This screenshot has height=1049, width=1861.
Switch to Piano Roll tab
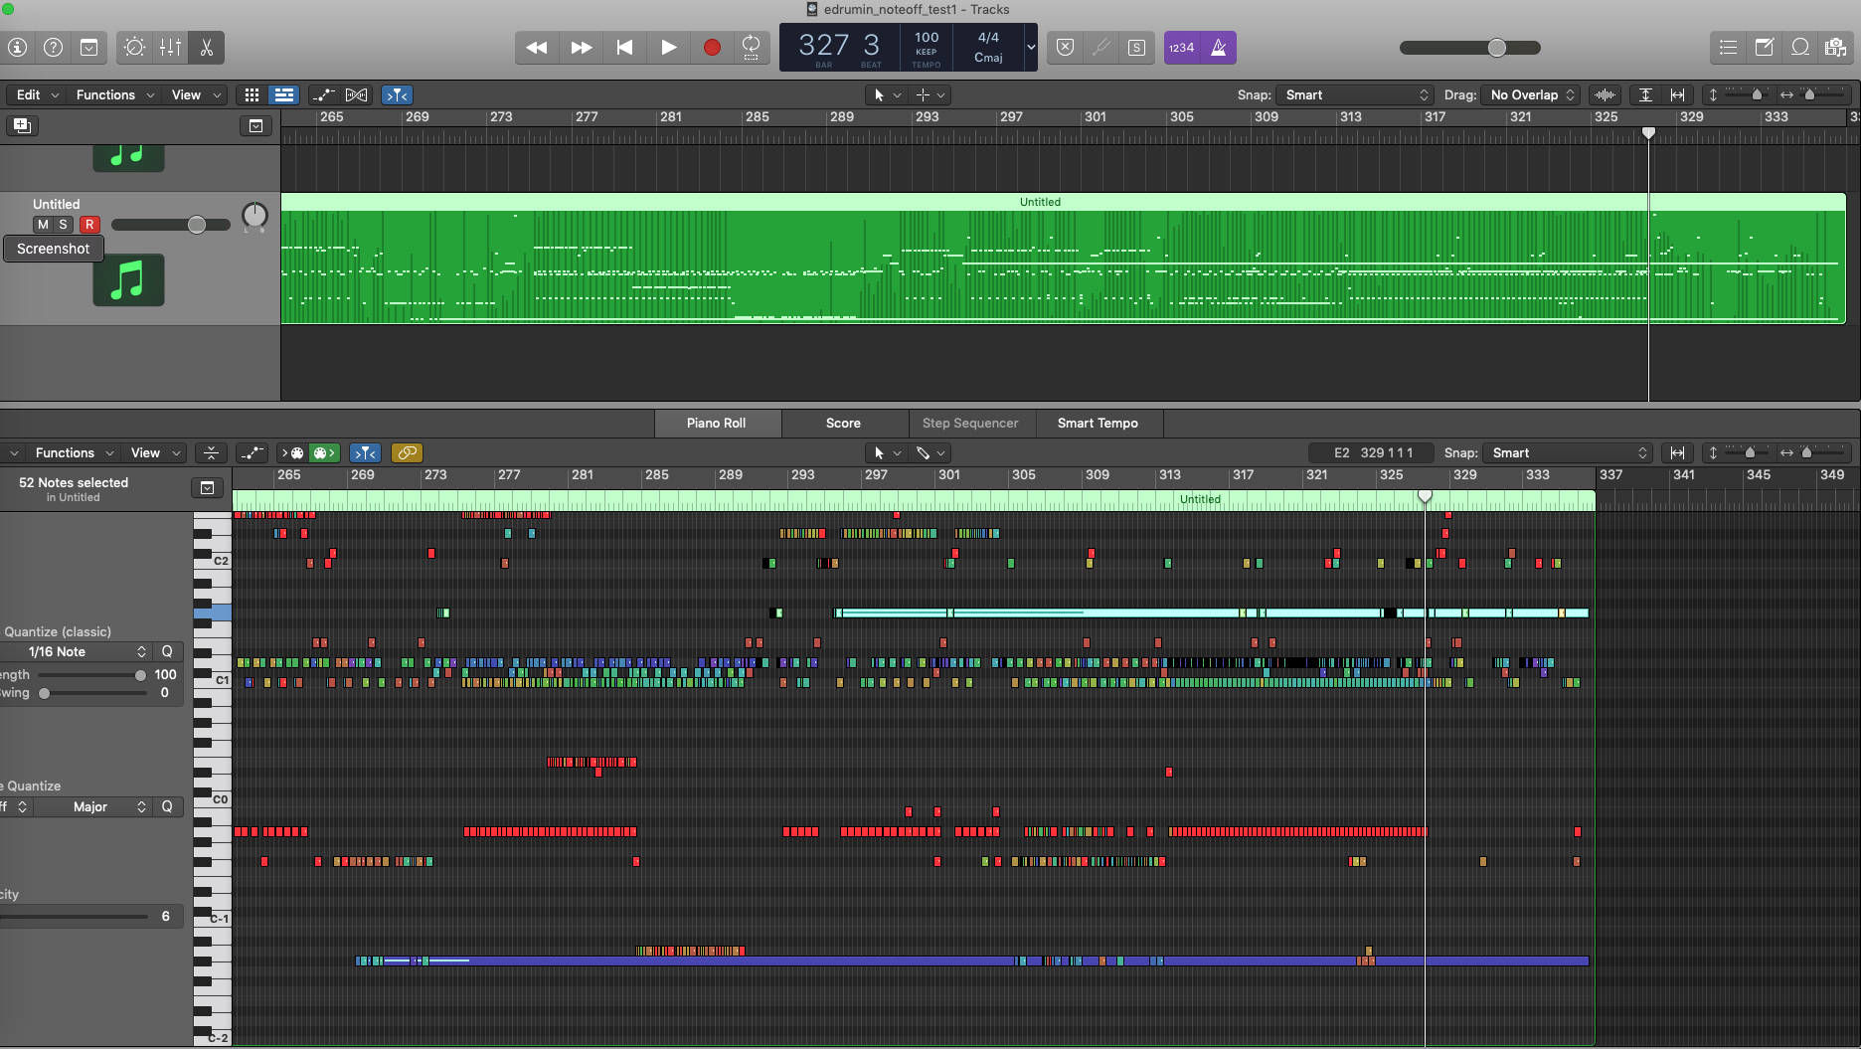716,423
